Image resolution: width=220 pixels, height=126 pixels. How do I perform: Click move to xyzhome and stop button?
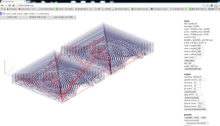tap(195, 109)
